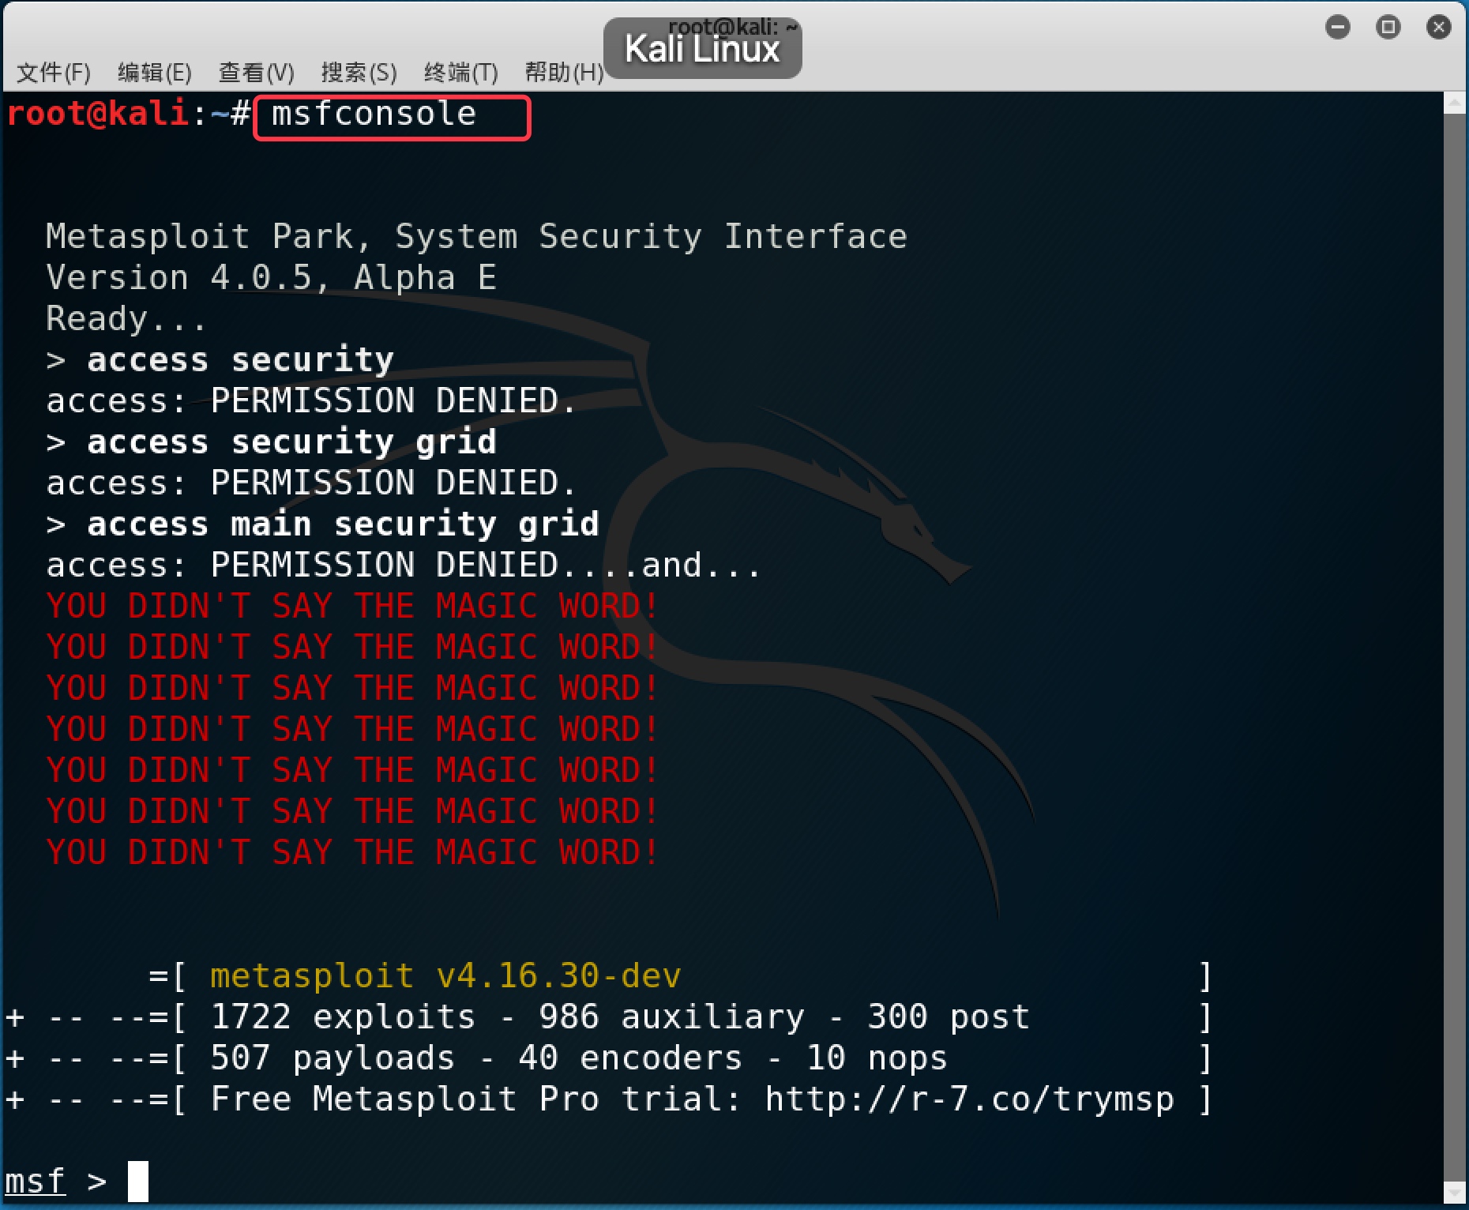Open the 查看(V) menu
The image size is (1469, 1210).
(257, 73)
